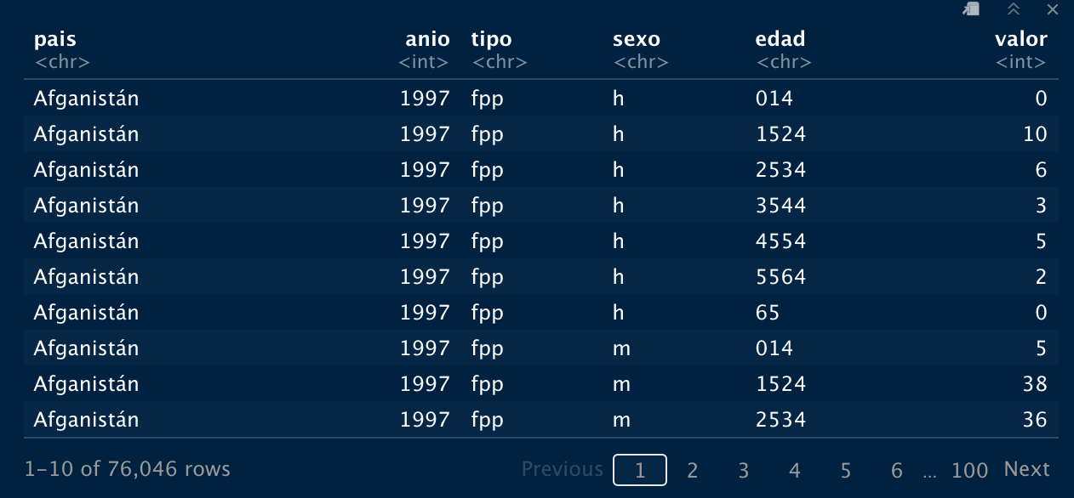Jump to last page 100
This screenshot has height=498, width=1074.
click(x=969, y=470)
